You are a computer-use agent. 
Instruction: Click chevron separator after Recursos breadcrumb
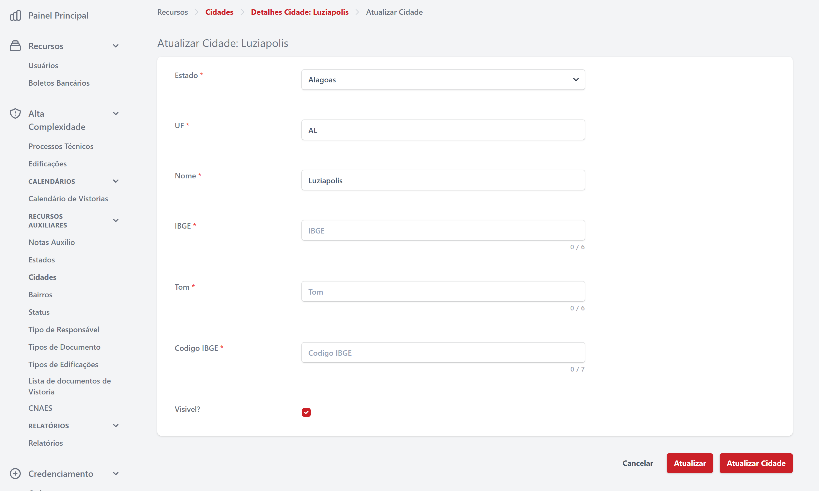(197, 12)
